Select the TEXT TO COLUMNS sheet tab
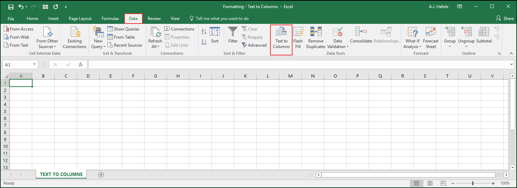 pos(61,174)
